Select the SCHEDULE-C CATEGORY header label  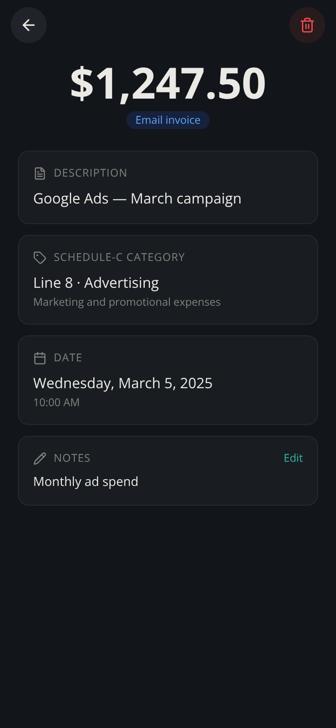(x=119, y=257)
